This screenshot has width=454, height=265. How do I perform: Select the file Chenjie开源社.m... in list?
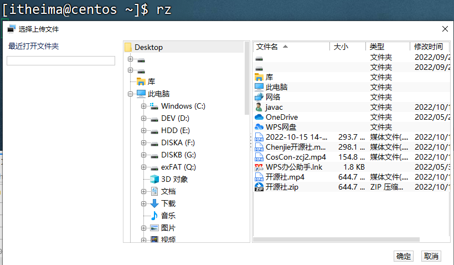pyautogui.click(x=296, y=147)
